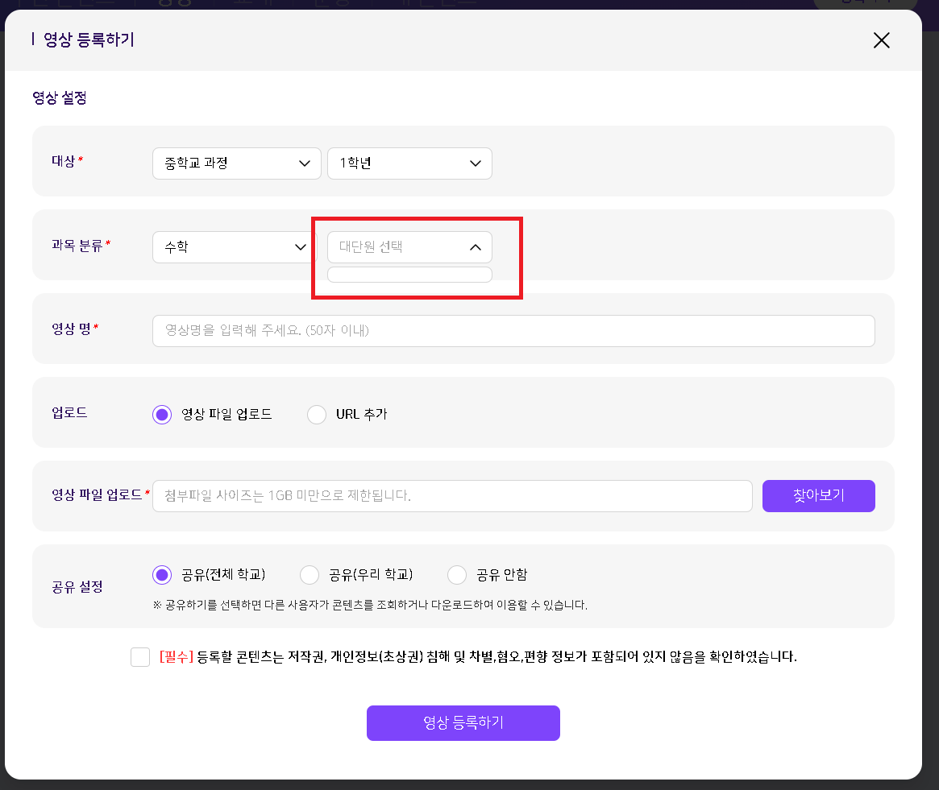Click the file attachment path field
This screenshot has width=939, height=790.
click(x=451, y=496)
